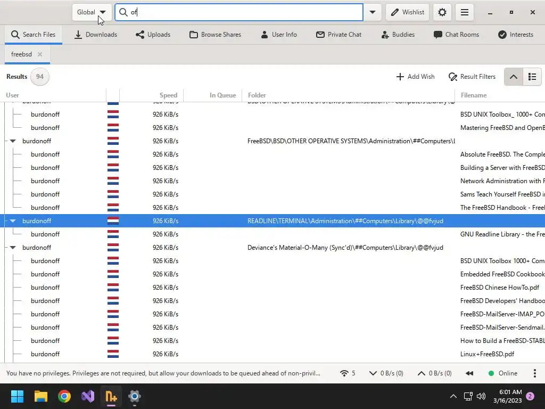This screenshot has width=545, height=409.
Task: Click the Nicotine+ taskbar icon
Action: (x=111, y=396)
